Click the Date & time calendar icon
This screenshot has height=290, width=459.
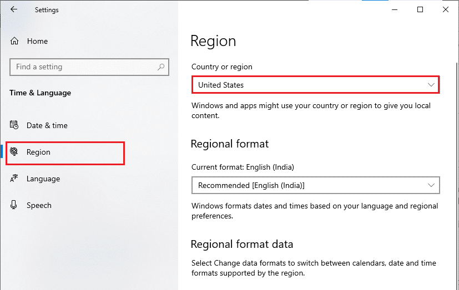(14, 125)
